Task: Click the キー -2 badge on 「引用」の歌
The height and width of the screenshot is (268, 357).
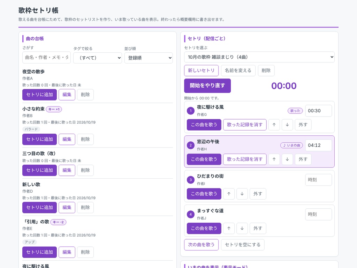Action: pos(58,222)
